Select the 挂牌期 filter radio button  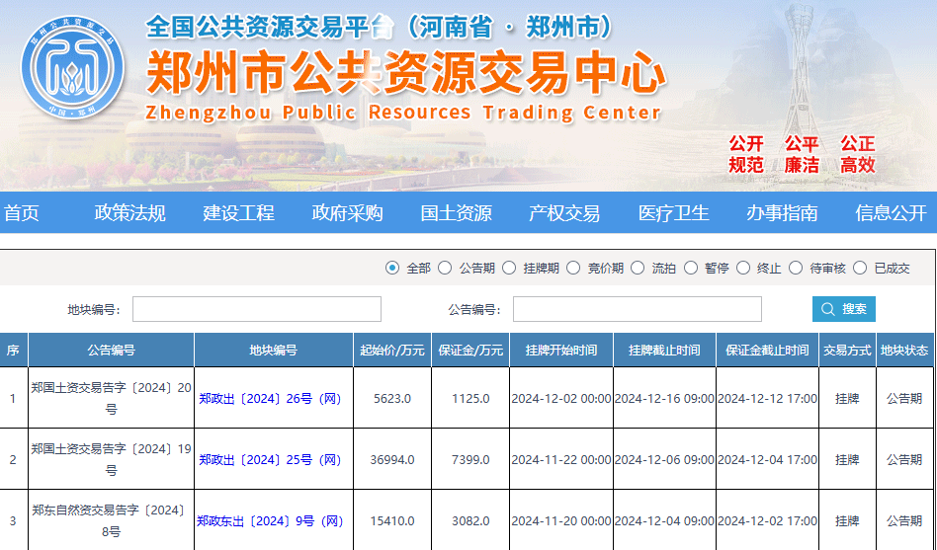click(x=509, y=268)
